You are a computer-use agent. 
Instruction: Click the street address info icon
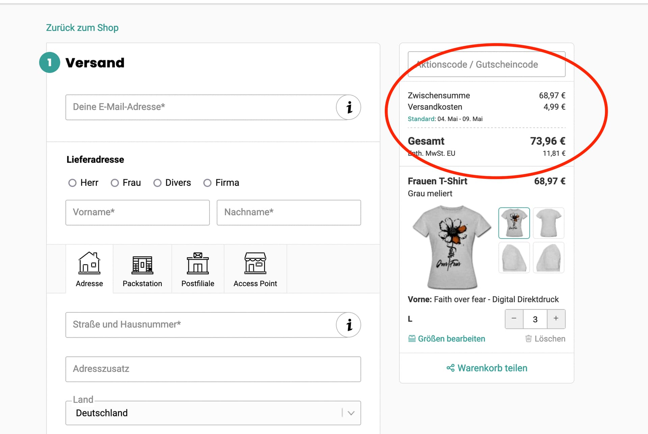(x=349, y=325)
